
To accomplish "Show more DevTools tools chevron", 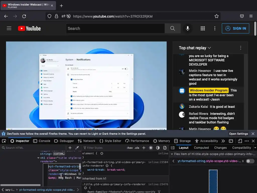I will [223, 141].
